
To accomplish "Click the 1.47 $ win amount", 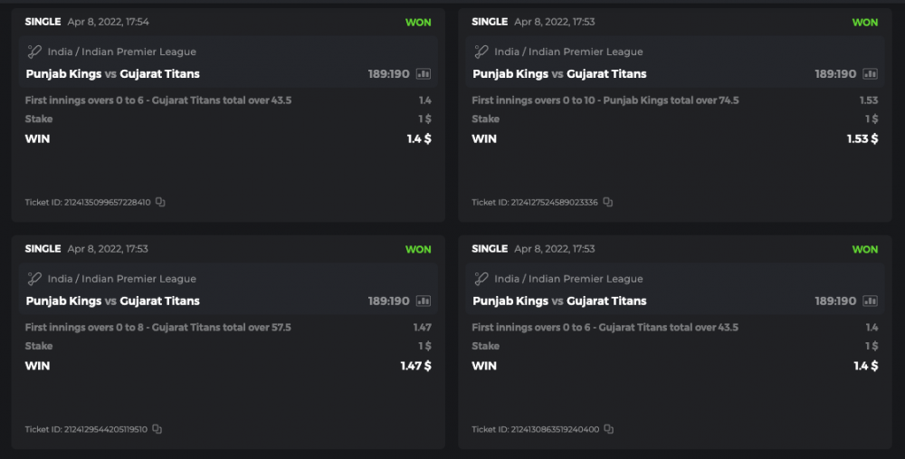I will tap(415, 367).
